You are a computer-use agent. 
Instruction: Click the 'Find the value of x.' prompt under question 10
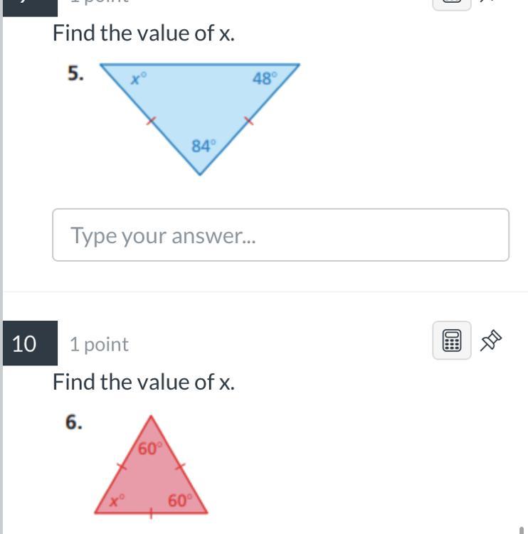[144, 382]
